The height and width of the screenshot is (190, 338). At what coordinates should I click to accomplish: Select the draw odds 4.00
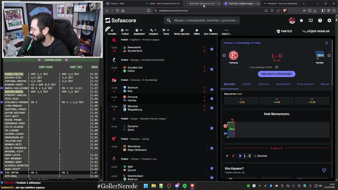(x=276, y=101)
